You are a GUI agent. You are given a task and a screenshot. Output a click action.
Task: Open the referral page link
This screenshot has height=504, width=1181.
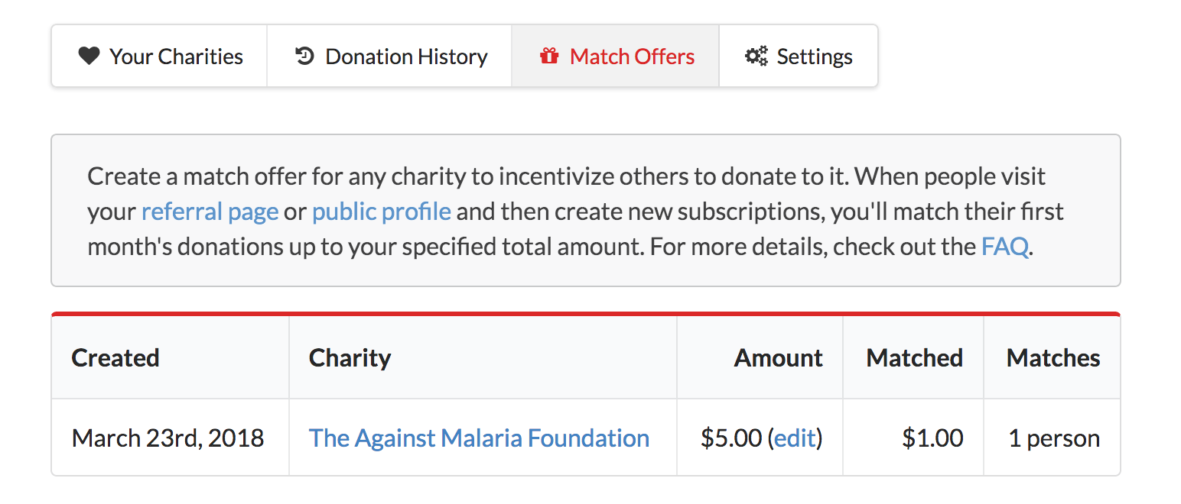coord(210,212)
